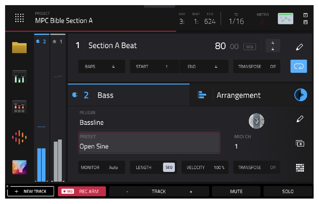Screen dimensions: 319x204
Task: Solo the current track
Action: 288,191
